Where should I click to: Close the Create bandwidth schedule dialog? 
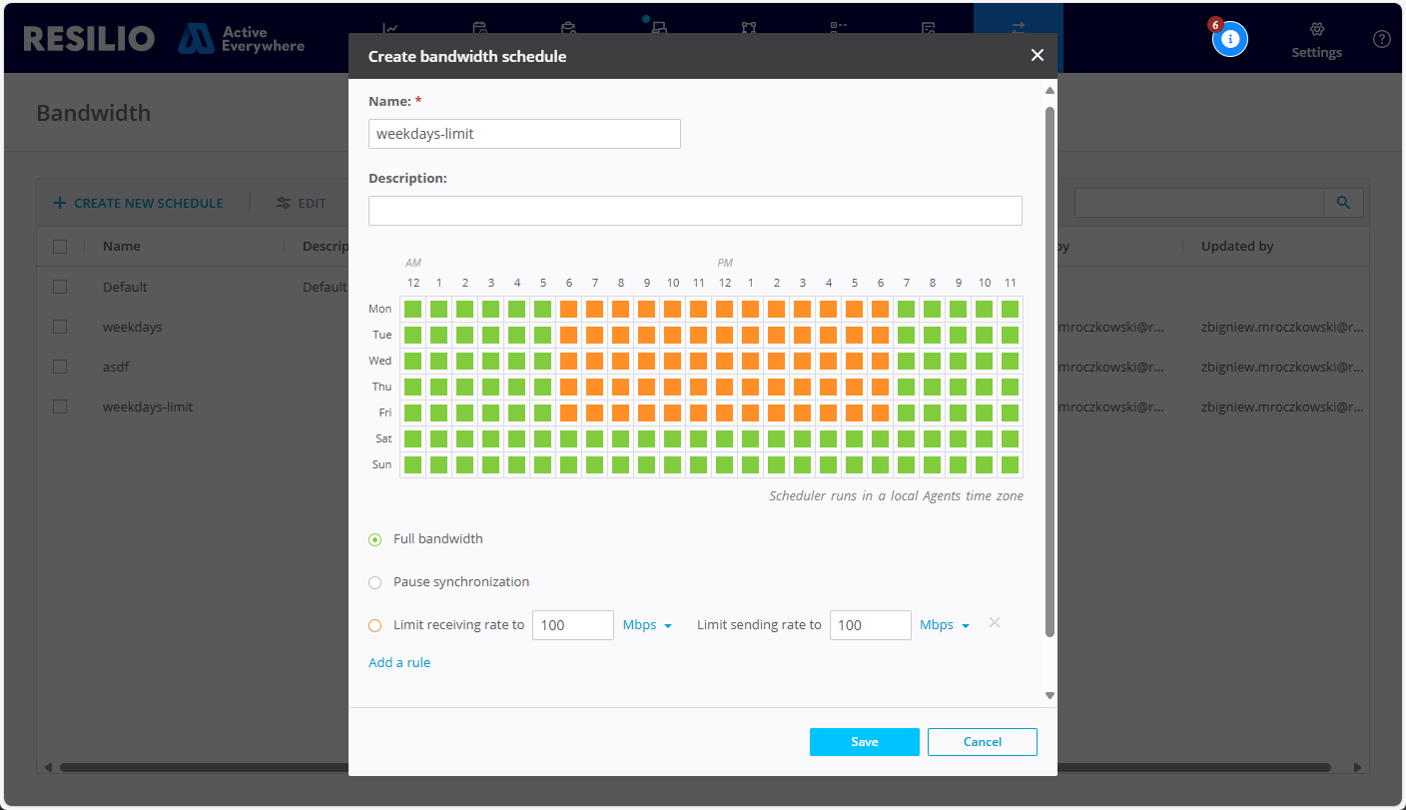[x=1037, y=56]
